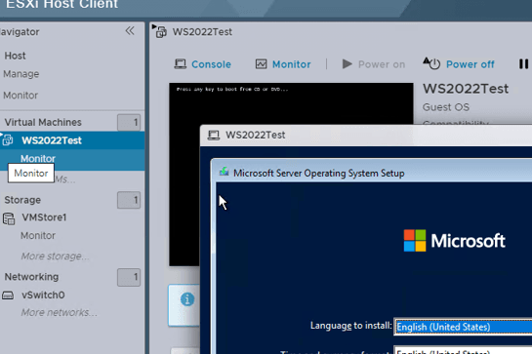Click Microsoft Server Operating System Setup title

319,174
